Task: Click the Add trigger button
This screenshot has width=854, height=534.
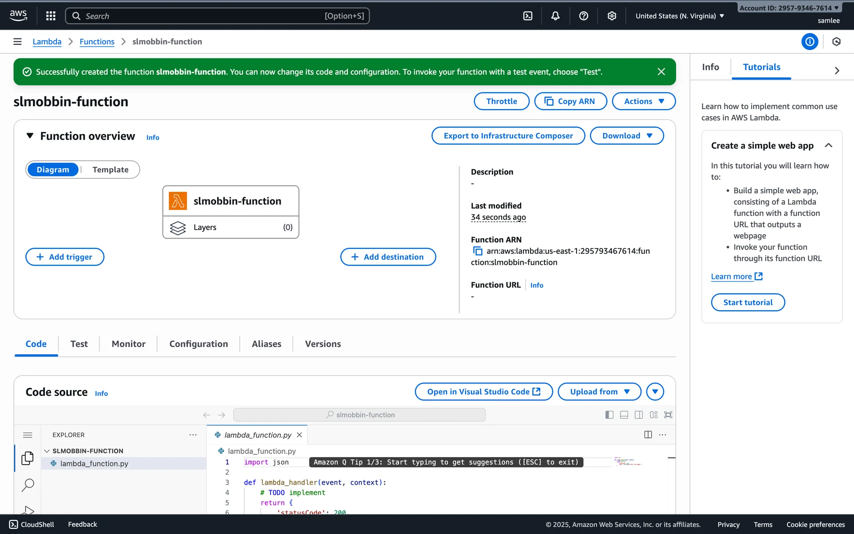Action: click(x=65, y=257)
